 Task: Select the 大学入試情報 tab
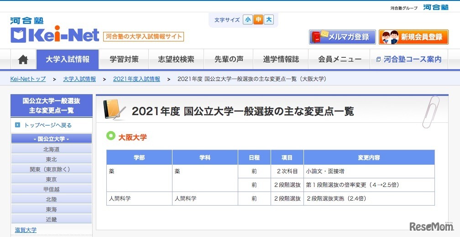[68, 60]
